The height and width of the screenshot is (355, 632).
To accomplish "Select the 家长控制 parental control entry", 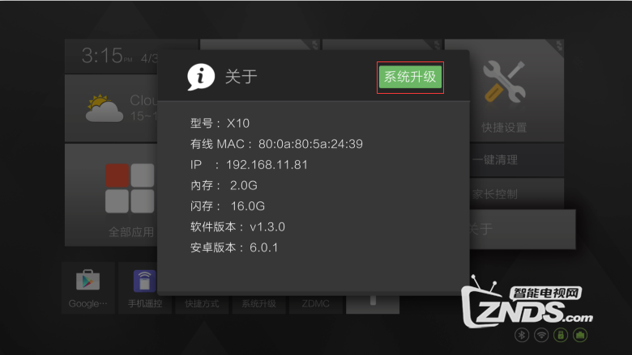I will (517, 194).
